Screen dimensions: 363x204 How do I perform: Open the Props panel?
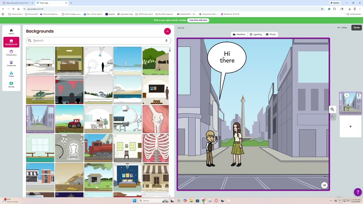pos(11,74)
